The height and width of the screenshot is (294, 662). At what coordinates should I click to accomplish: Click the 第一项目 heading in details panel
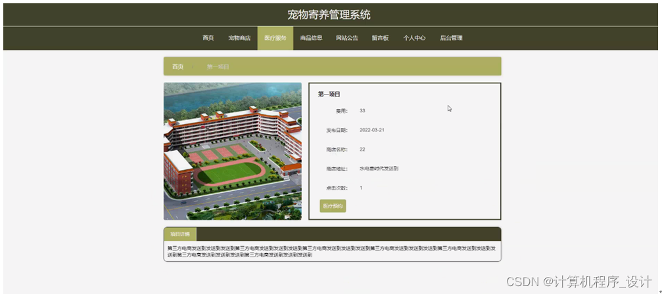[329, 94]
